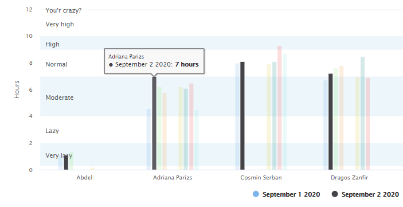Click the Adriana Parizs tooltip box

tap(154, 61)
